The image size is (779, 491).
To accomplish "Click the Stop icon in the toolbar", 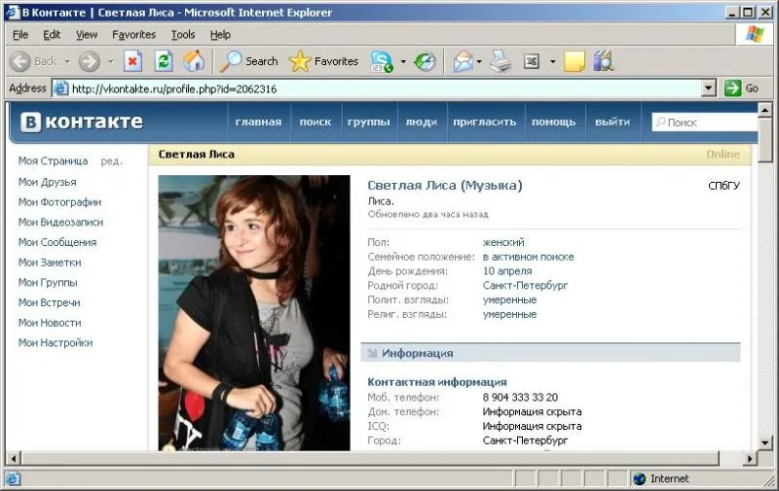I will 132,61.
